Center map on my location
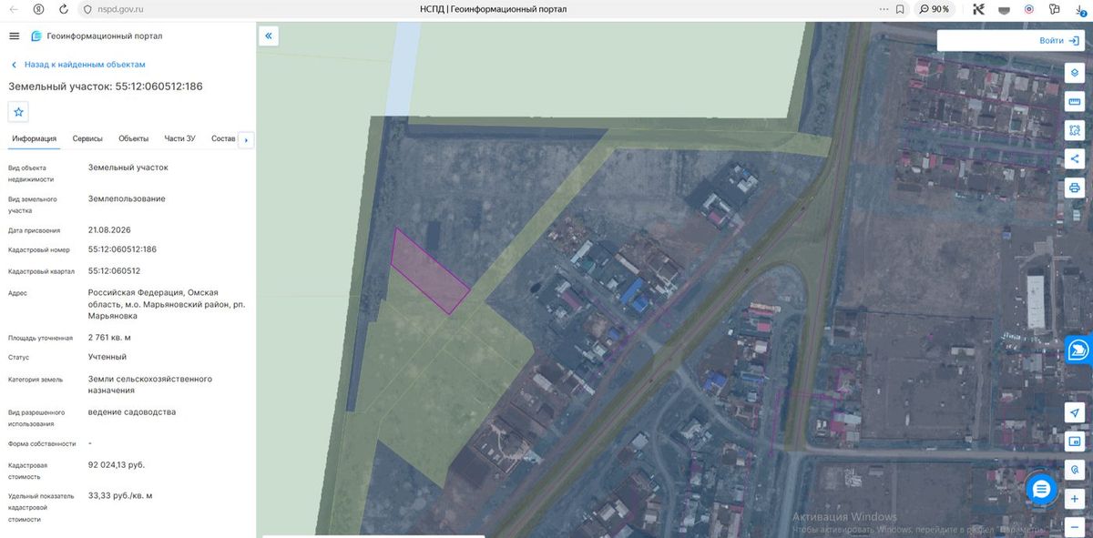The width and height of the screenshot is (1093, 538). [1075, 412]
